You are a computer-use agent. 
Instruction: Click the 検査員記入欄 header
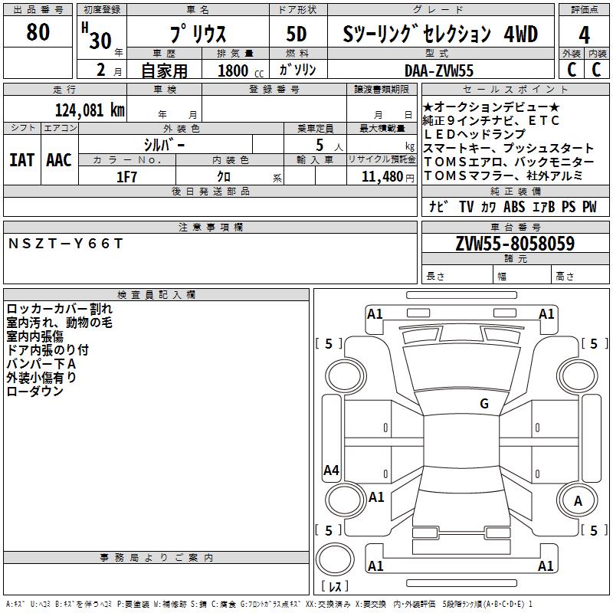coord(156,295)
